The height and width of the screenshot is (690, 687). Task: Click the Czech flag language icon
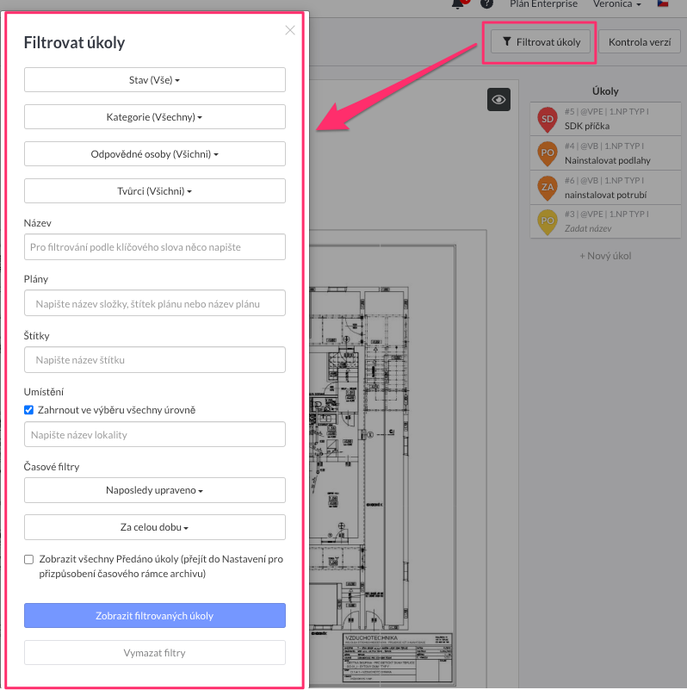663,4
